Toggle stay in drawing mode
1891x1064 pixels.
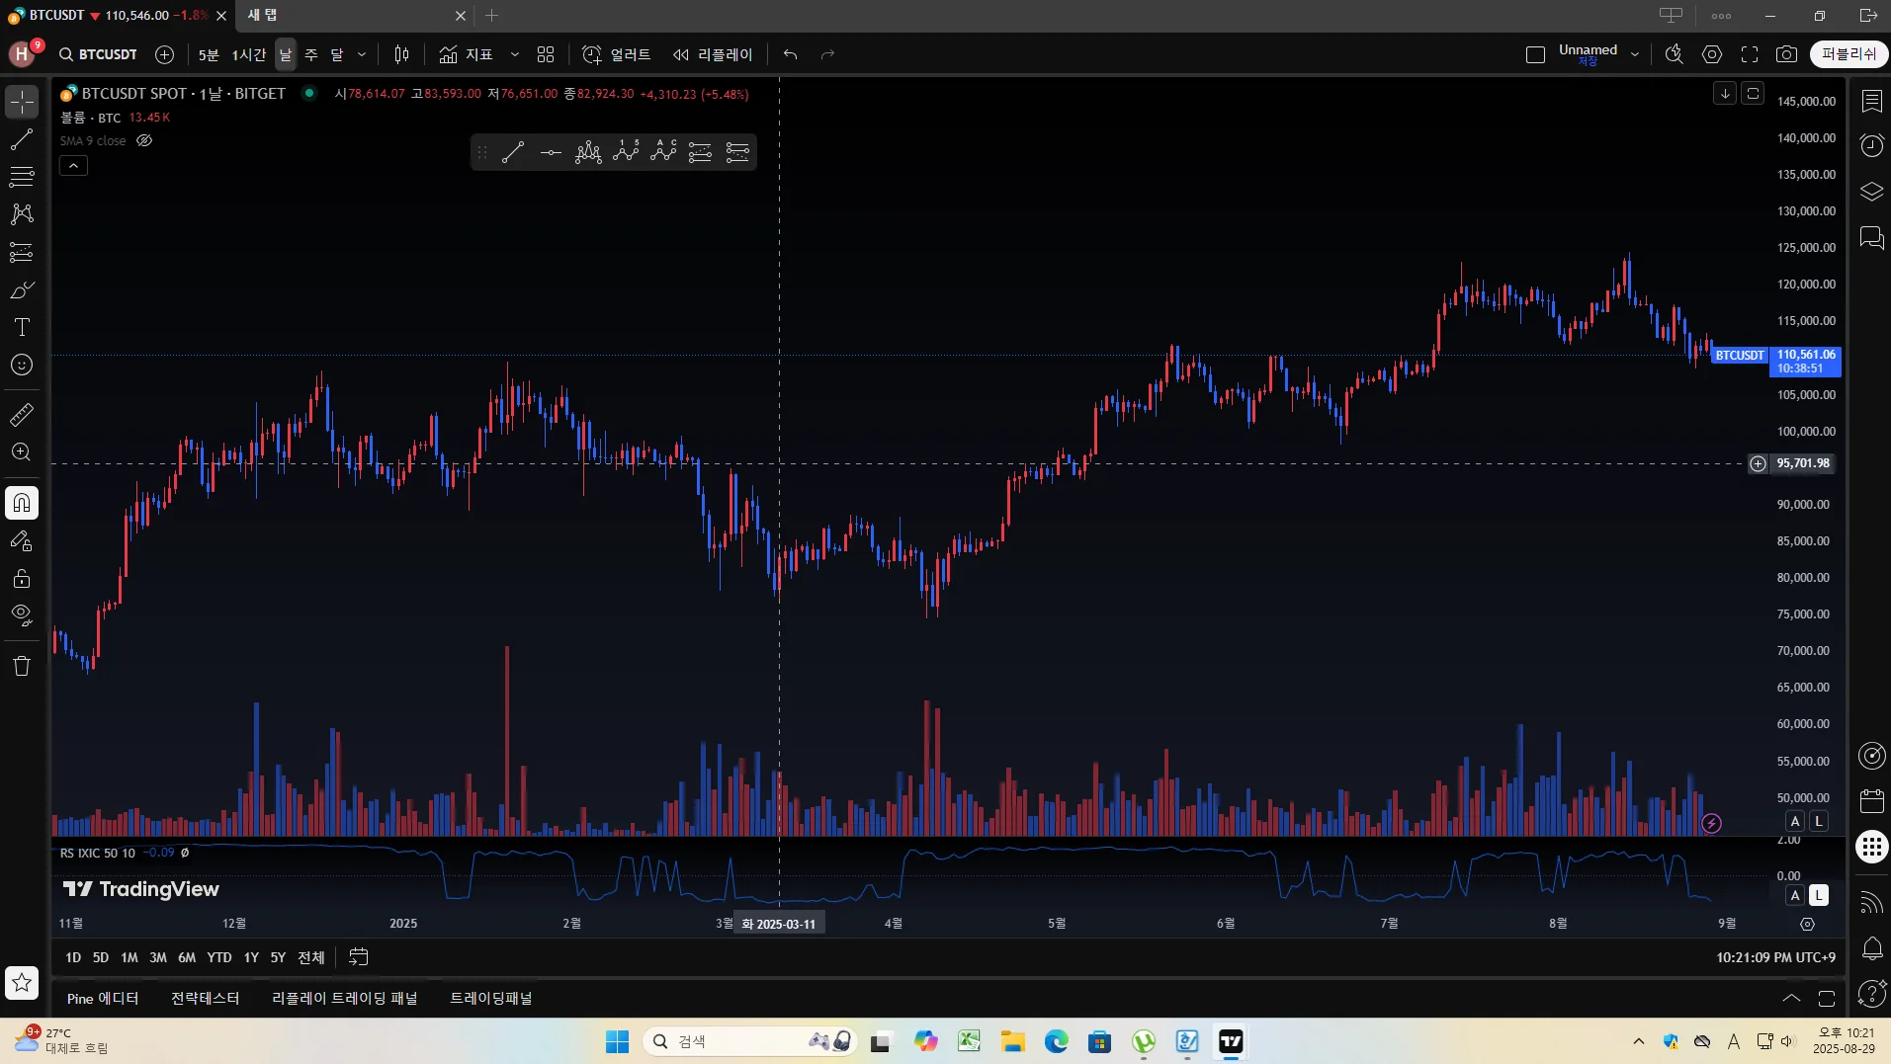22,540
